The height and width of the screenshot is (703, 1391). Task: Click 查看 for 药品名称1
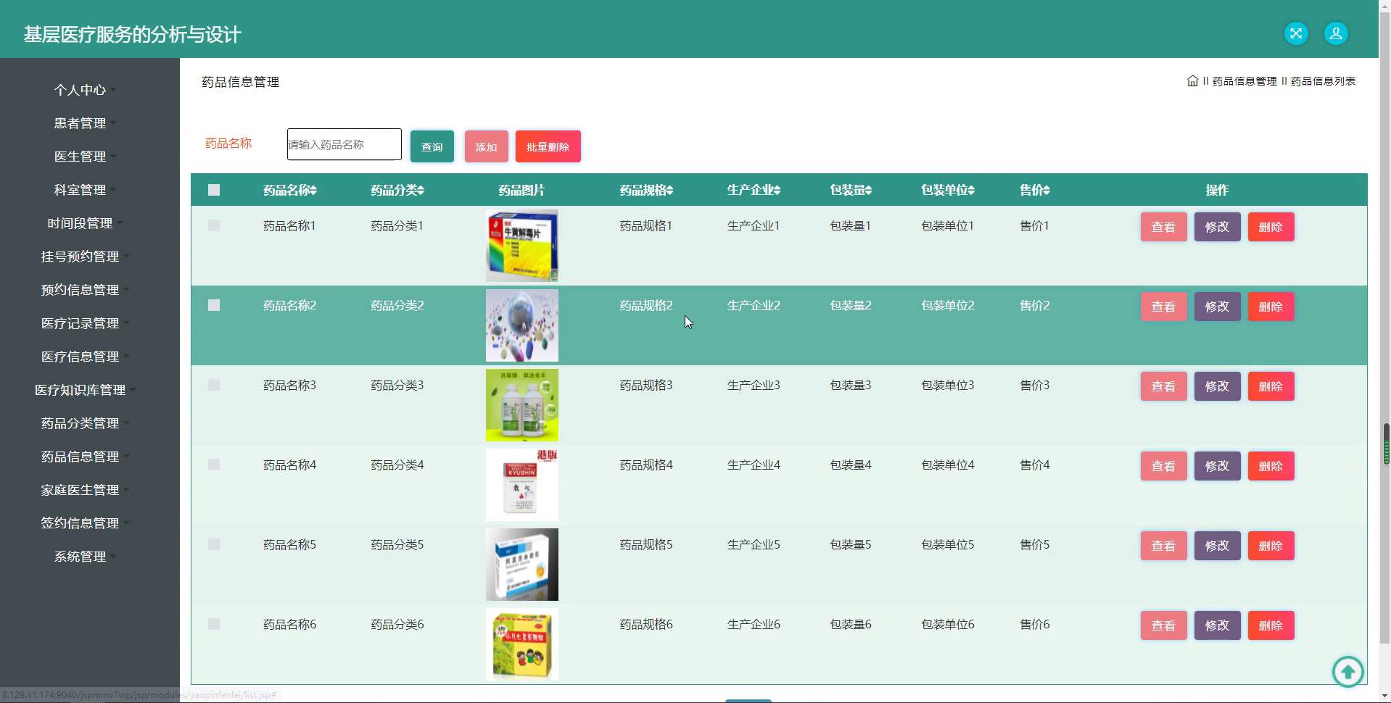click(1163, 227)
